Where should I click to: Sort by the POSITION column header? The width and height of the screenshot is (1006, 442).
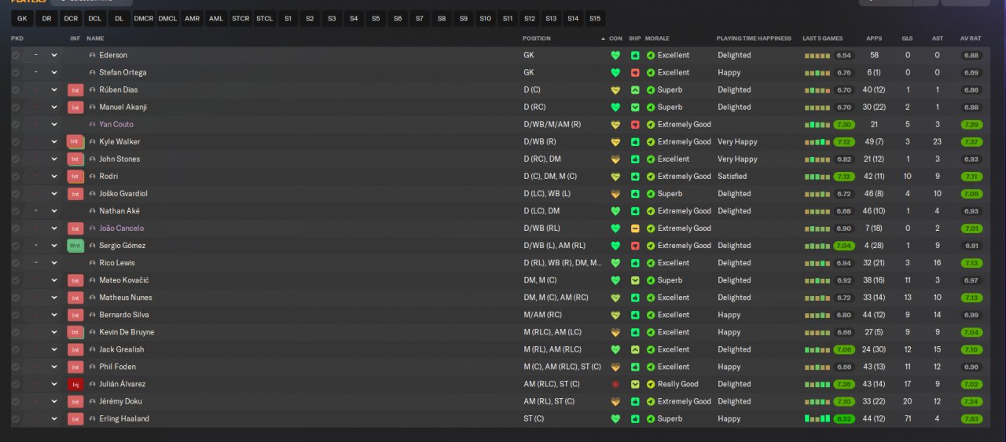pyautogui.click(x=537, y=38)
